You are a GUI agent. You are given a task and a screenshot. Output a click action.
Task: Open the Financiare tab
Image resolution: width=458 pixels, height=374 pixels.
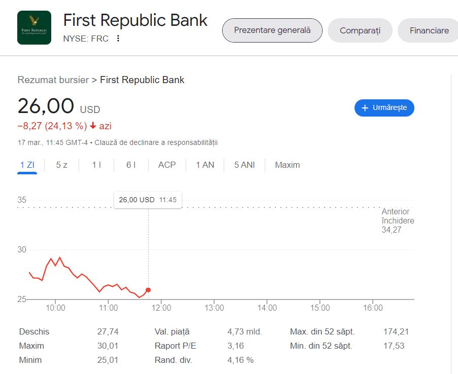tap(429, 30)
